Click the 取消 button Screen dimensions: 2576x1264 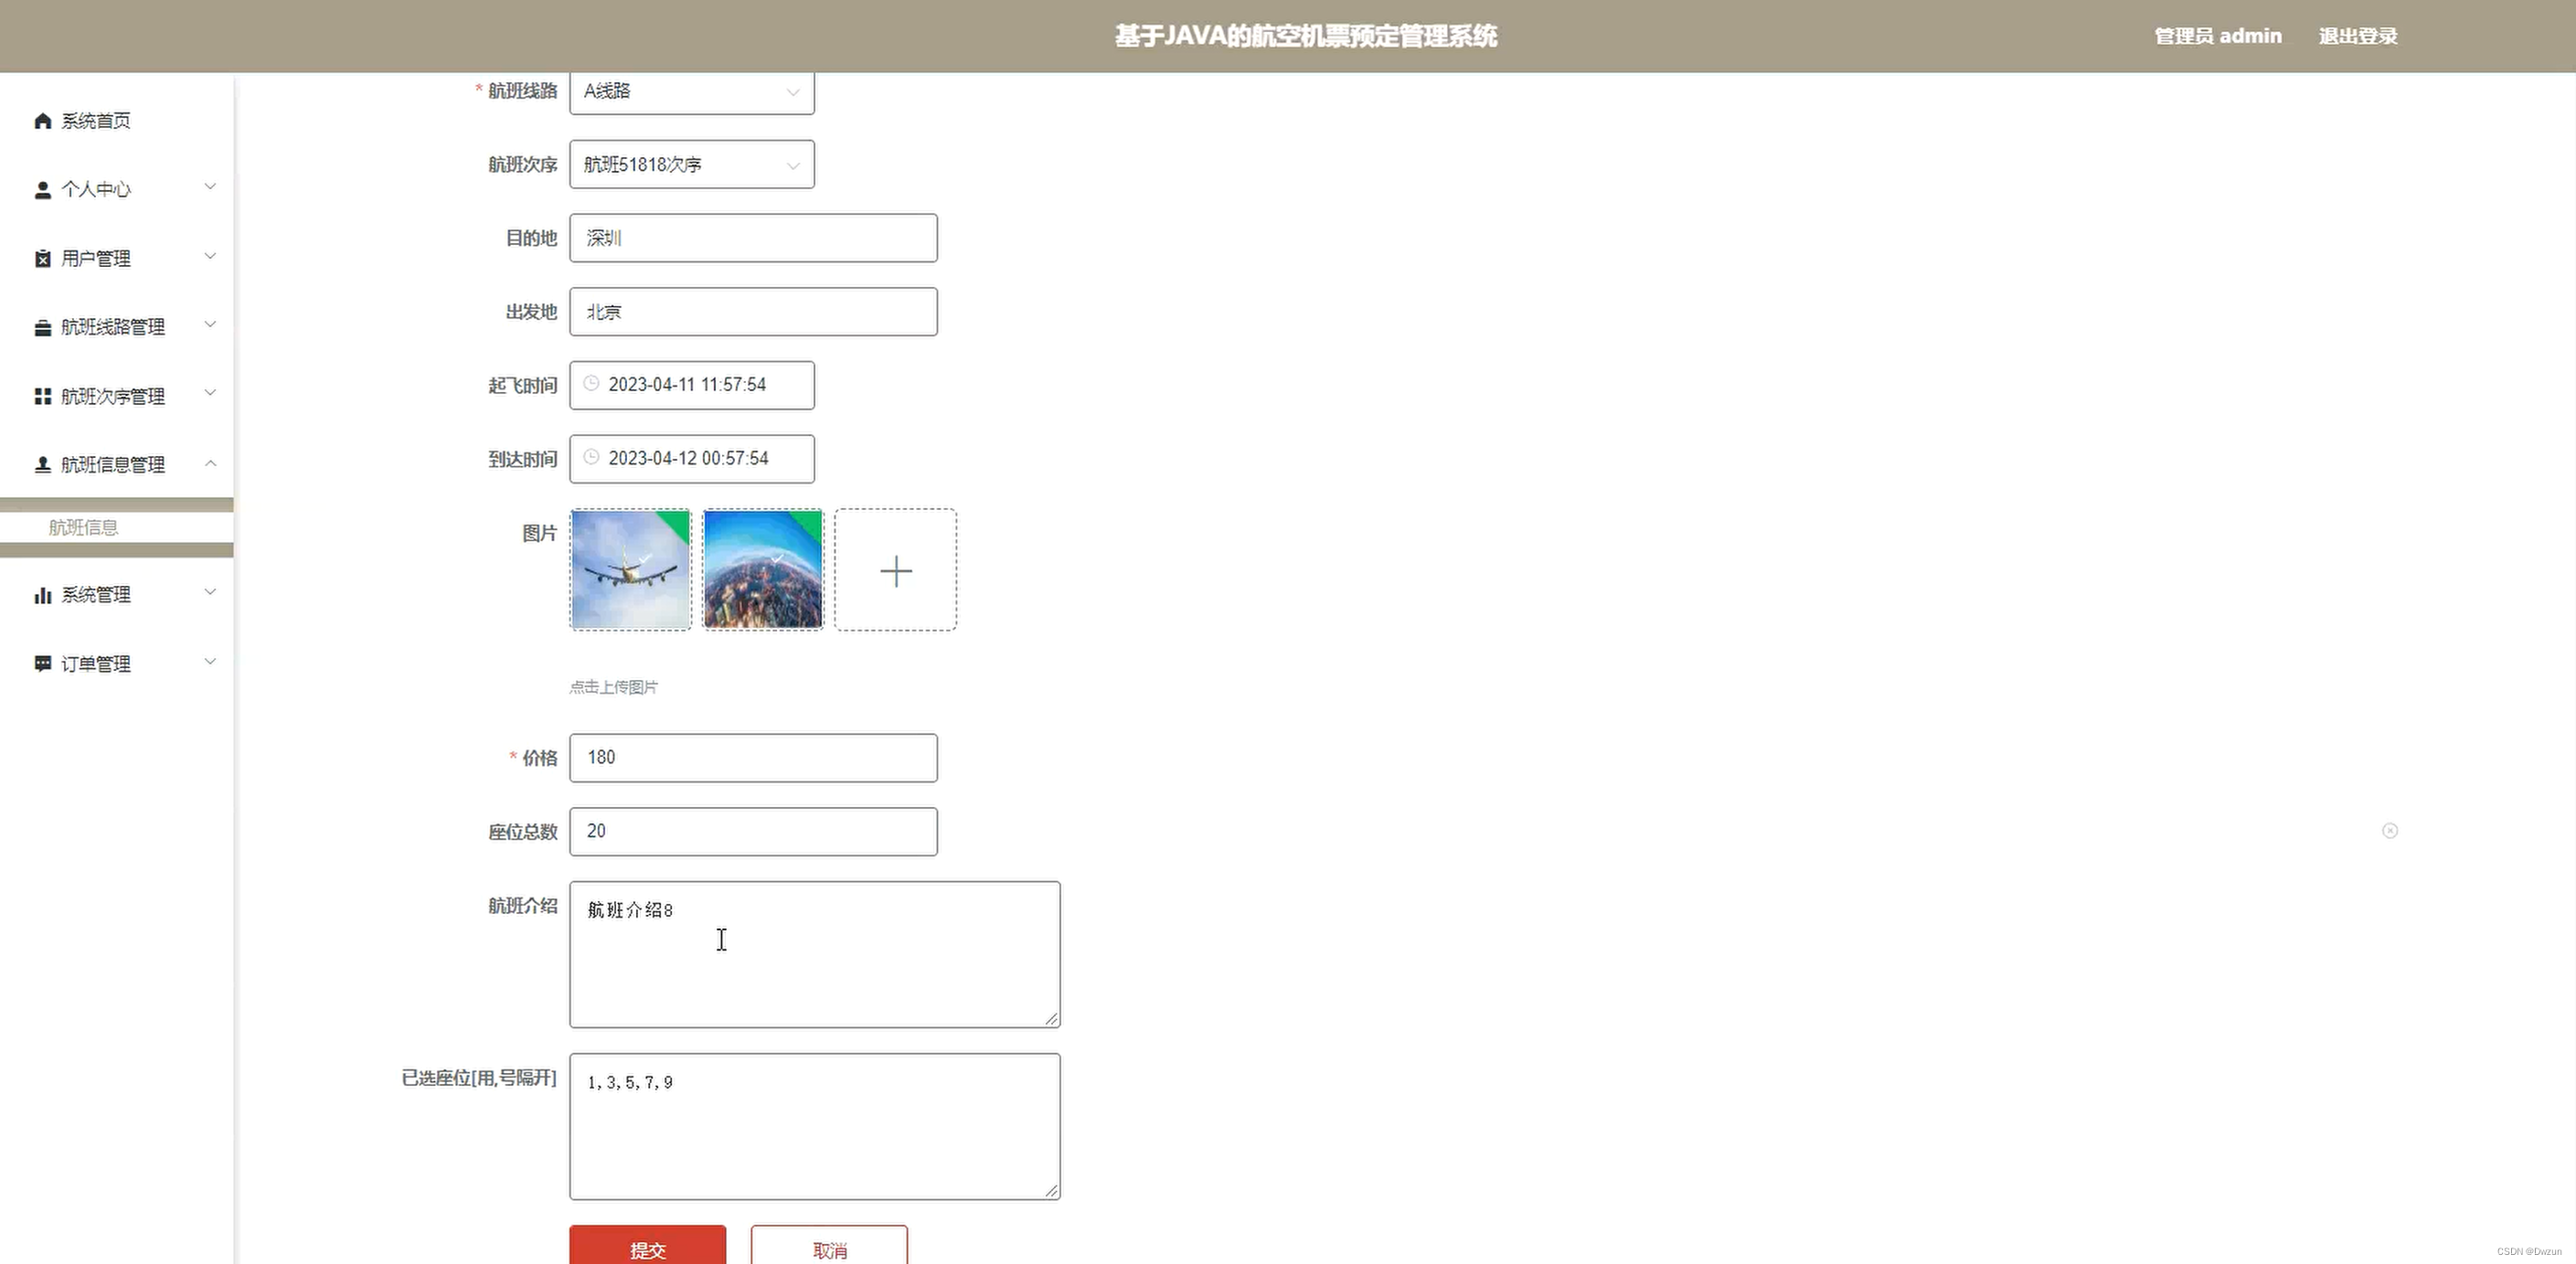click(x=830, y=1246)
